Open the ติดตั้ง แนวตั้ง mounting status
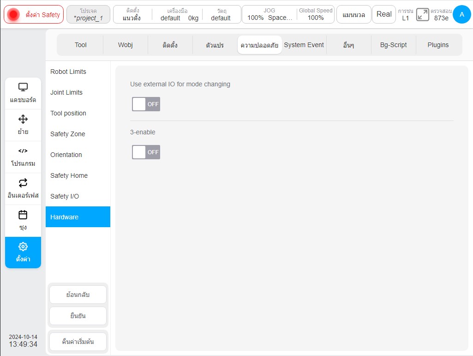 (132, 14)
